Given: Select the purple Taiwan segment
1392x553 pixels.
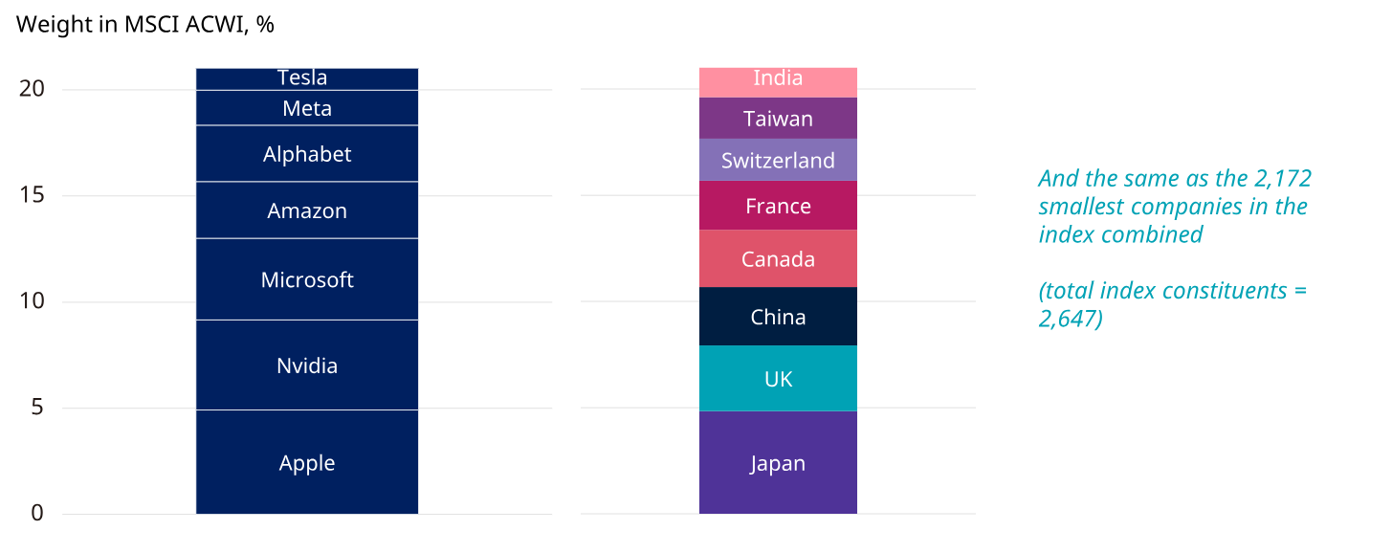Looking at the screenshot, I should pos(778,119).
